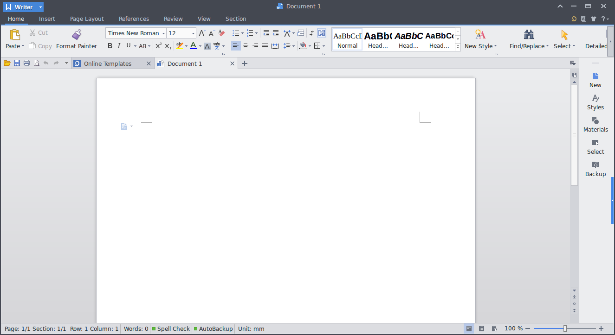Expand the quick access toolbar options arrow
This screenshot has height=335, width=615.
point(66,63)
